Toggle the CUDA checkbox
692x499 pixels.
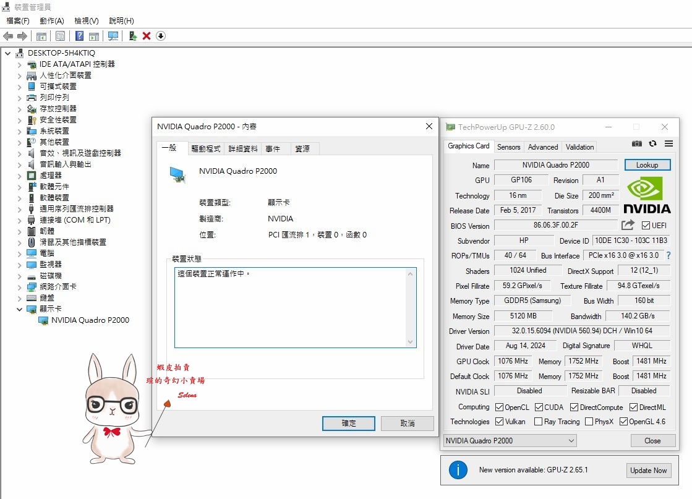point(539,407)
